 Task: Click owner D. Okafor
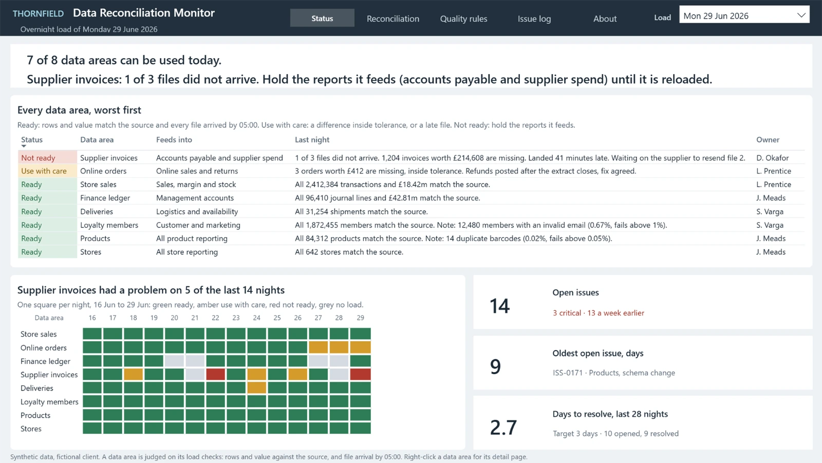772,158
